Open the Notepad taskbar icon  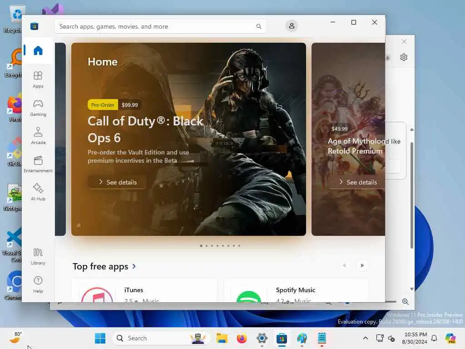(322, 338)
